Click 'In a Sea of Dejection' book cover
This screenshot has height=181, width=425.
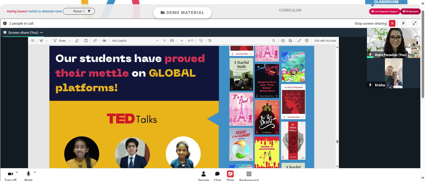[x=293, y=102]
